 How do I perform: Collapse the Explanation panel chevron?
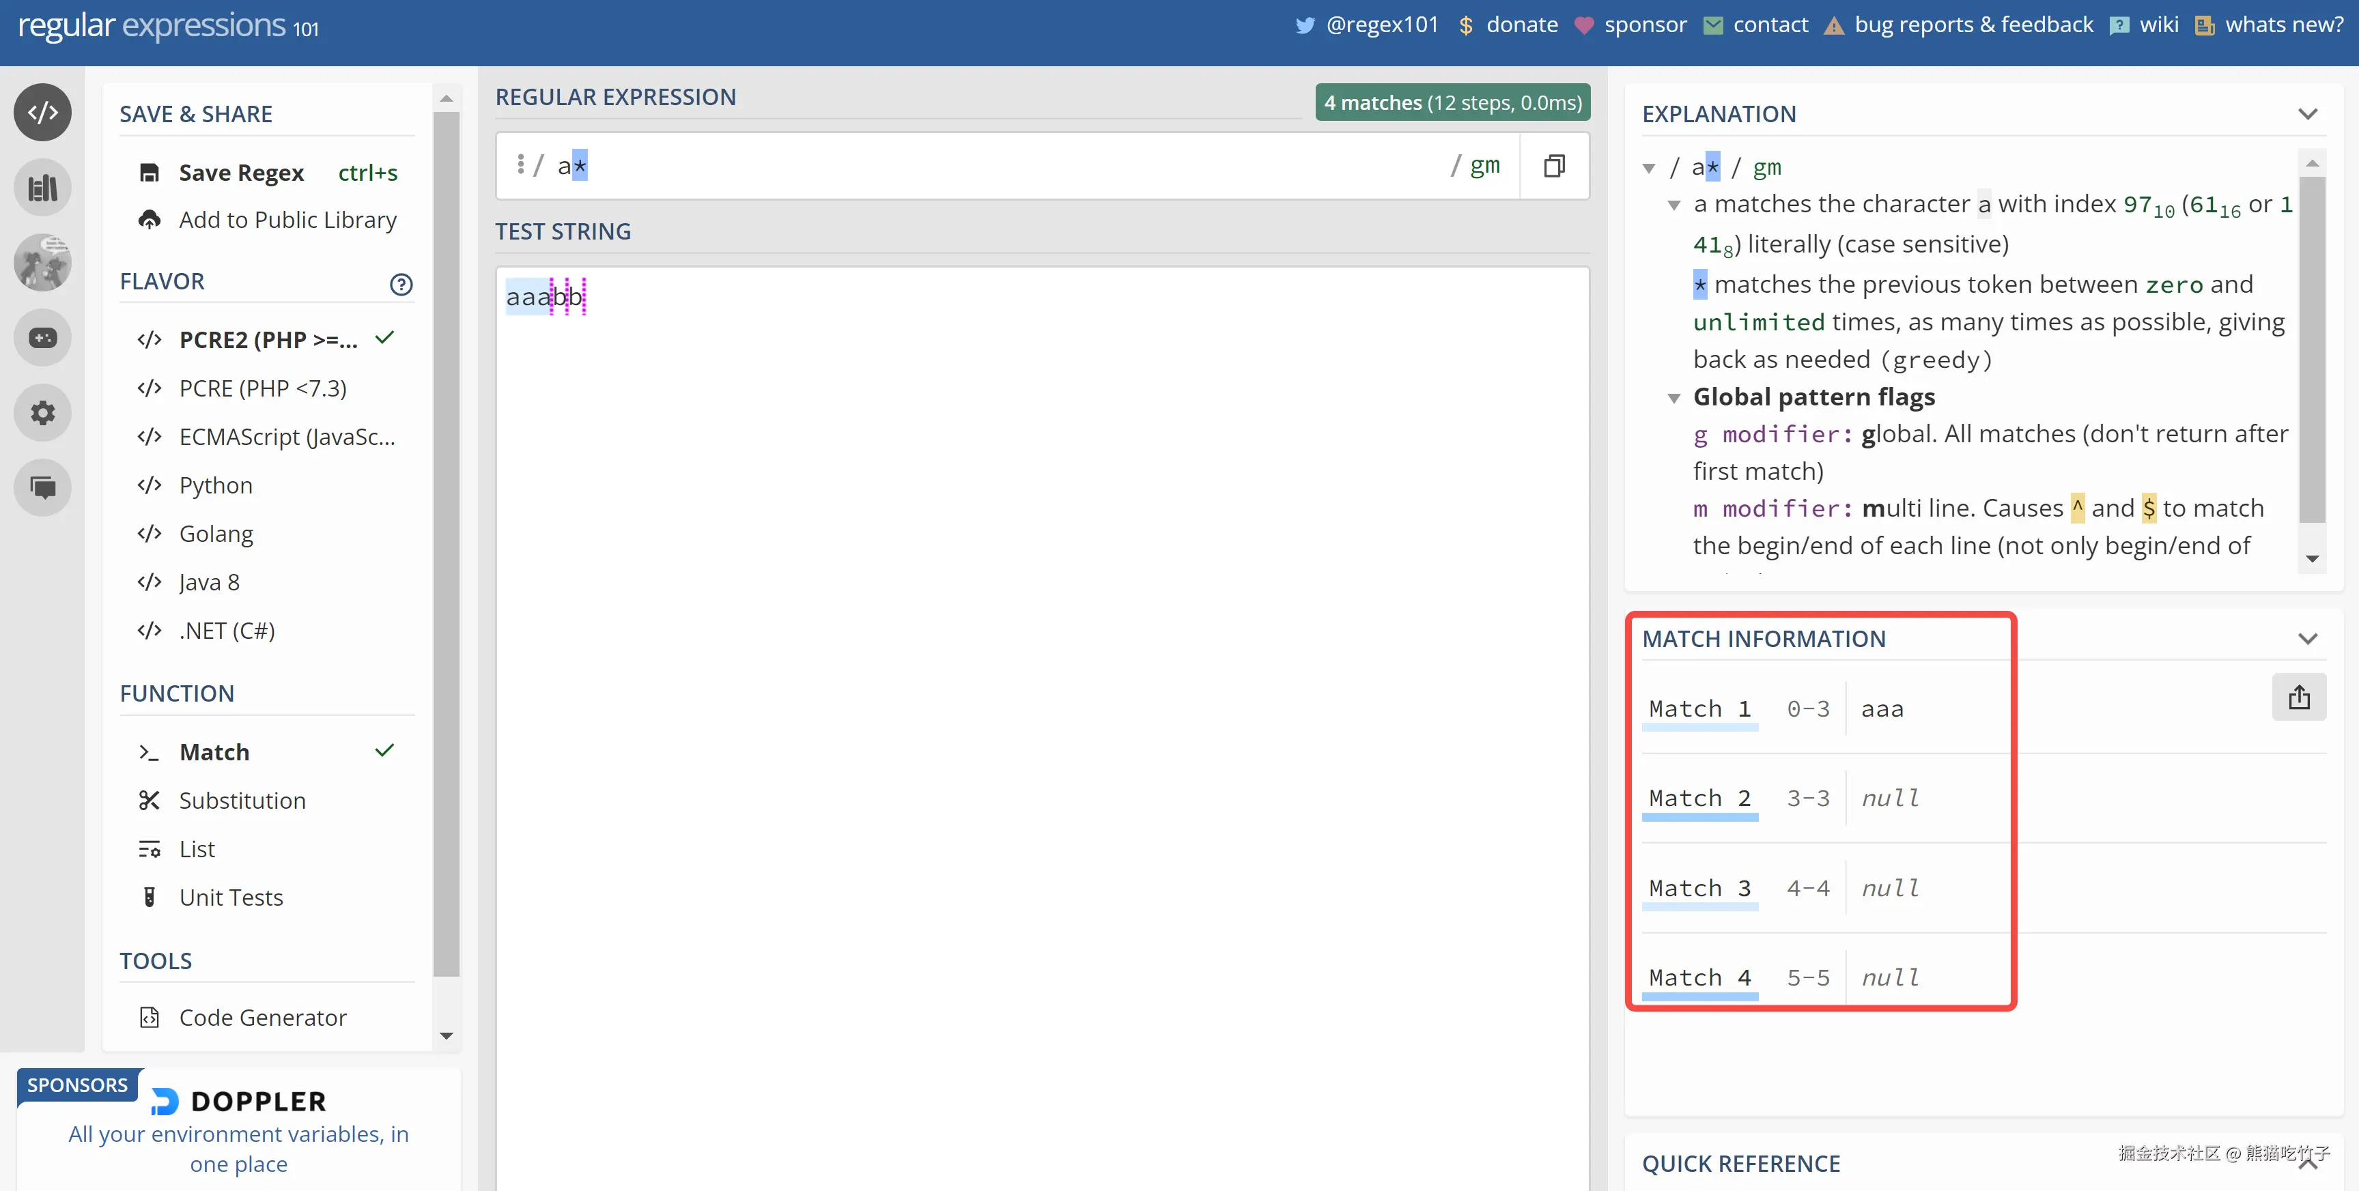tap(2308, 115)
